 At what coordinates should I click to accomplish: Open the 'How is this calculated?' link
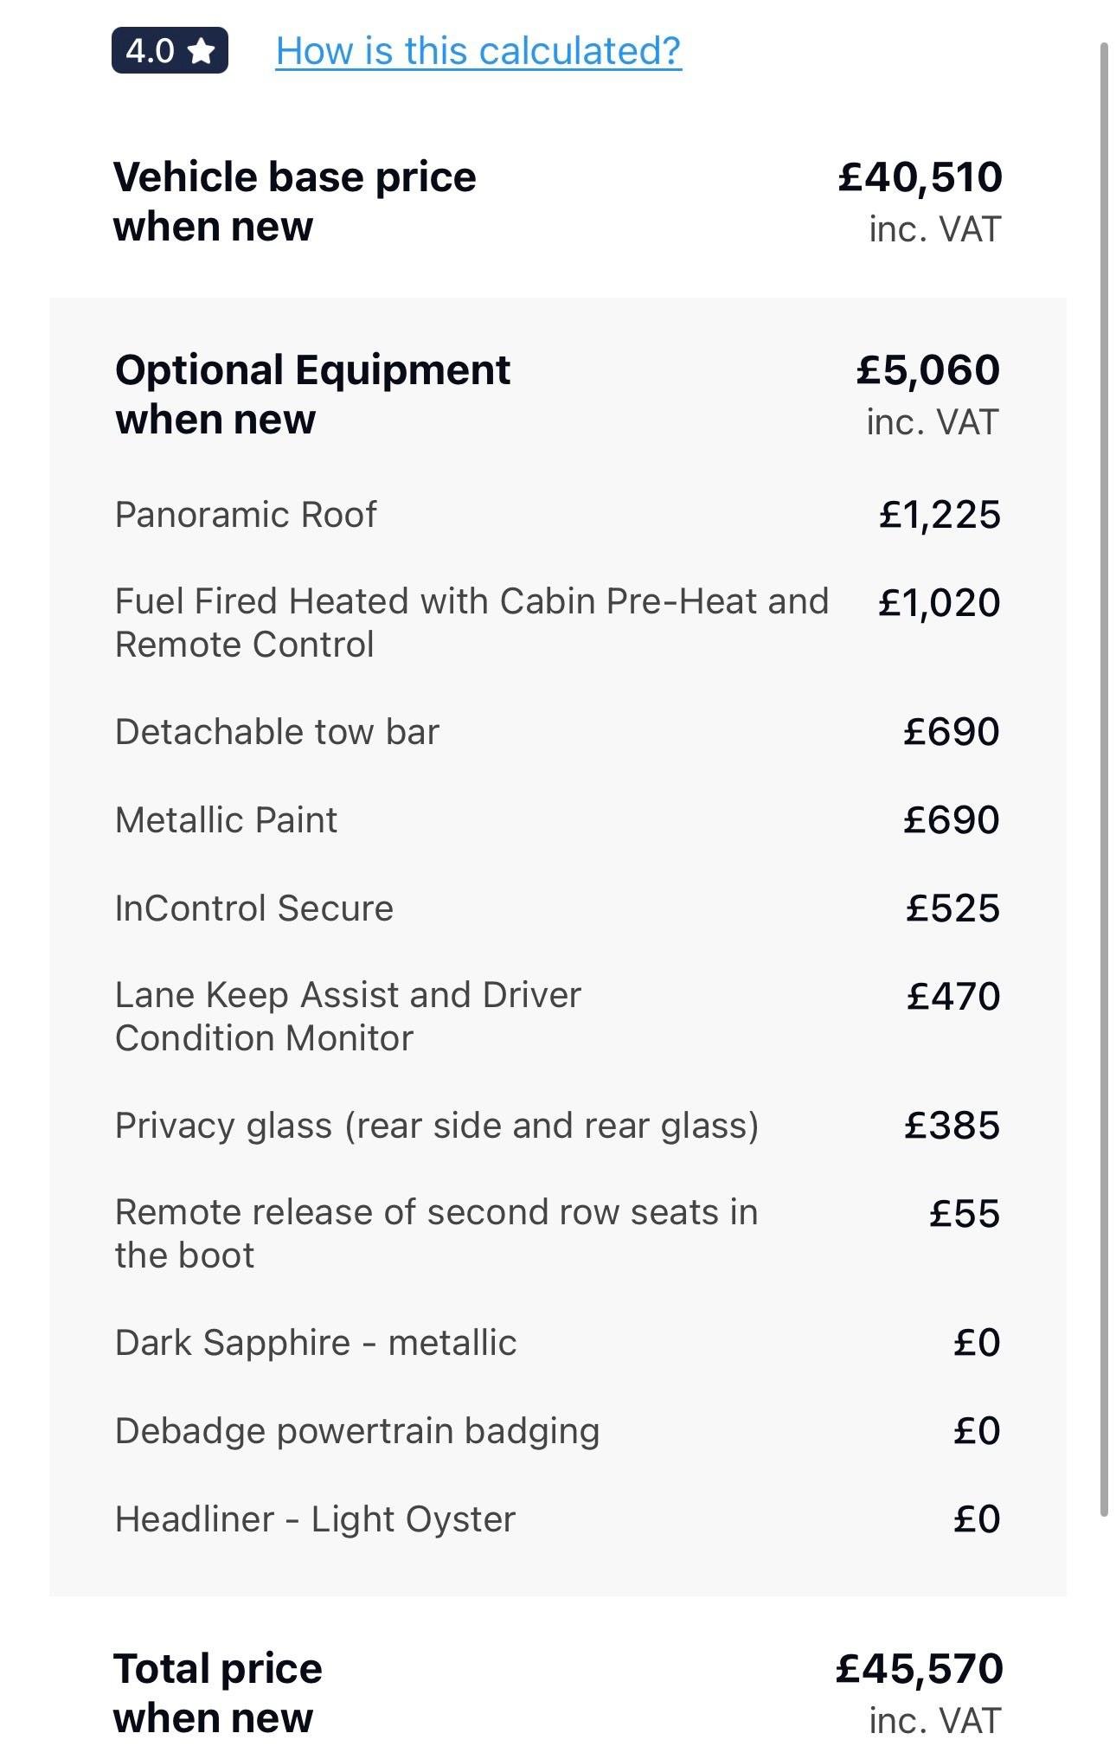(x=478, y=51)
